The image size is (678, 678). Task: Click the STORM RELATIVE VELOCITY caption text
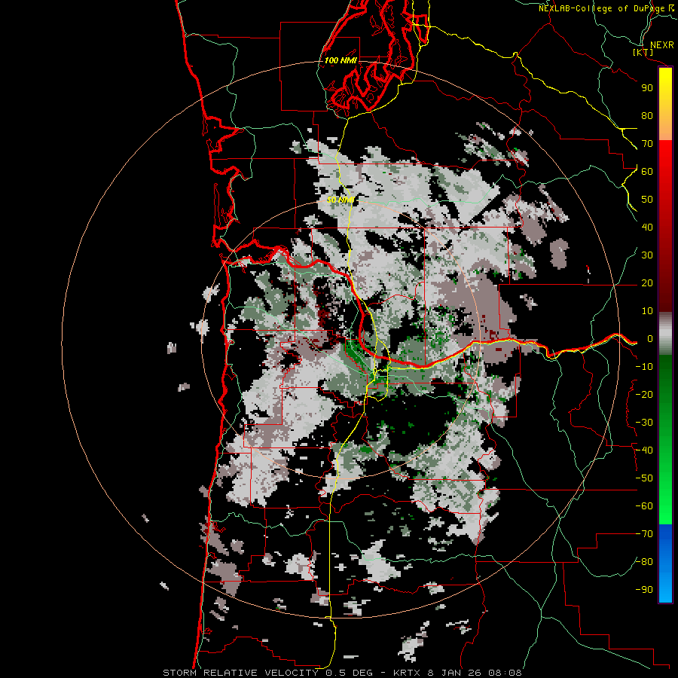[240, 673]
